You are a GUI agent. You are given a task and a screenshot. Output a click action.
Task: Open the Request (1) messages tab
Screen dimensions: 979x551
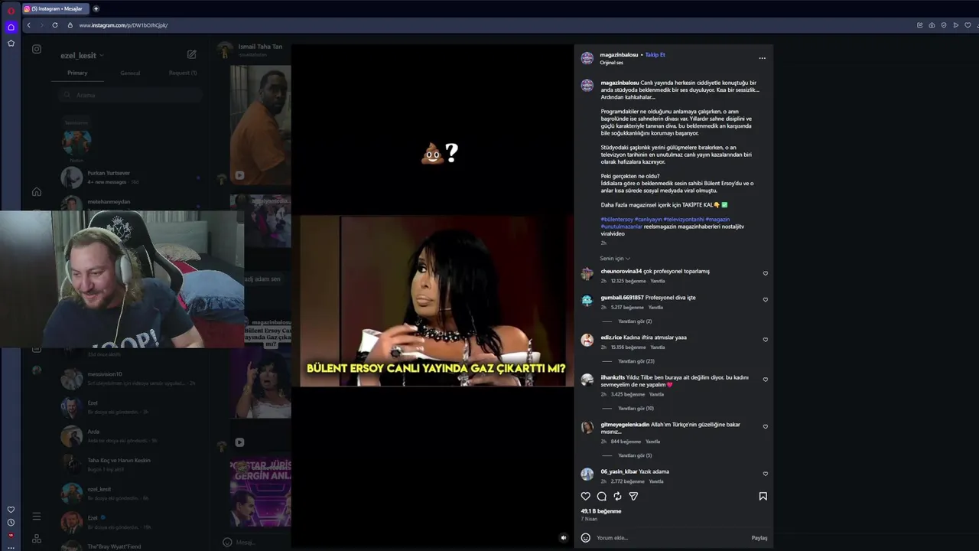[183, 73]
